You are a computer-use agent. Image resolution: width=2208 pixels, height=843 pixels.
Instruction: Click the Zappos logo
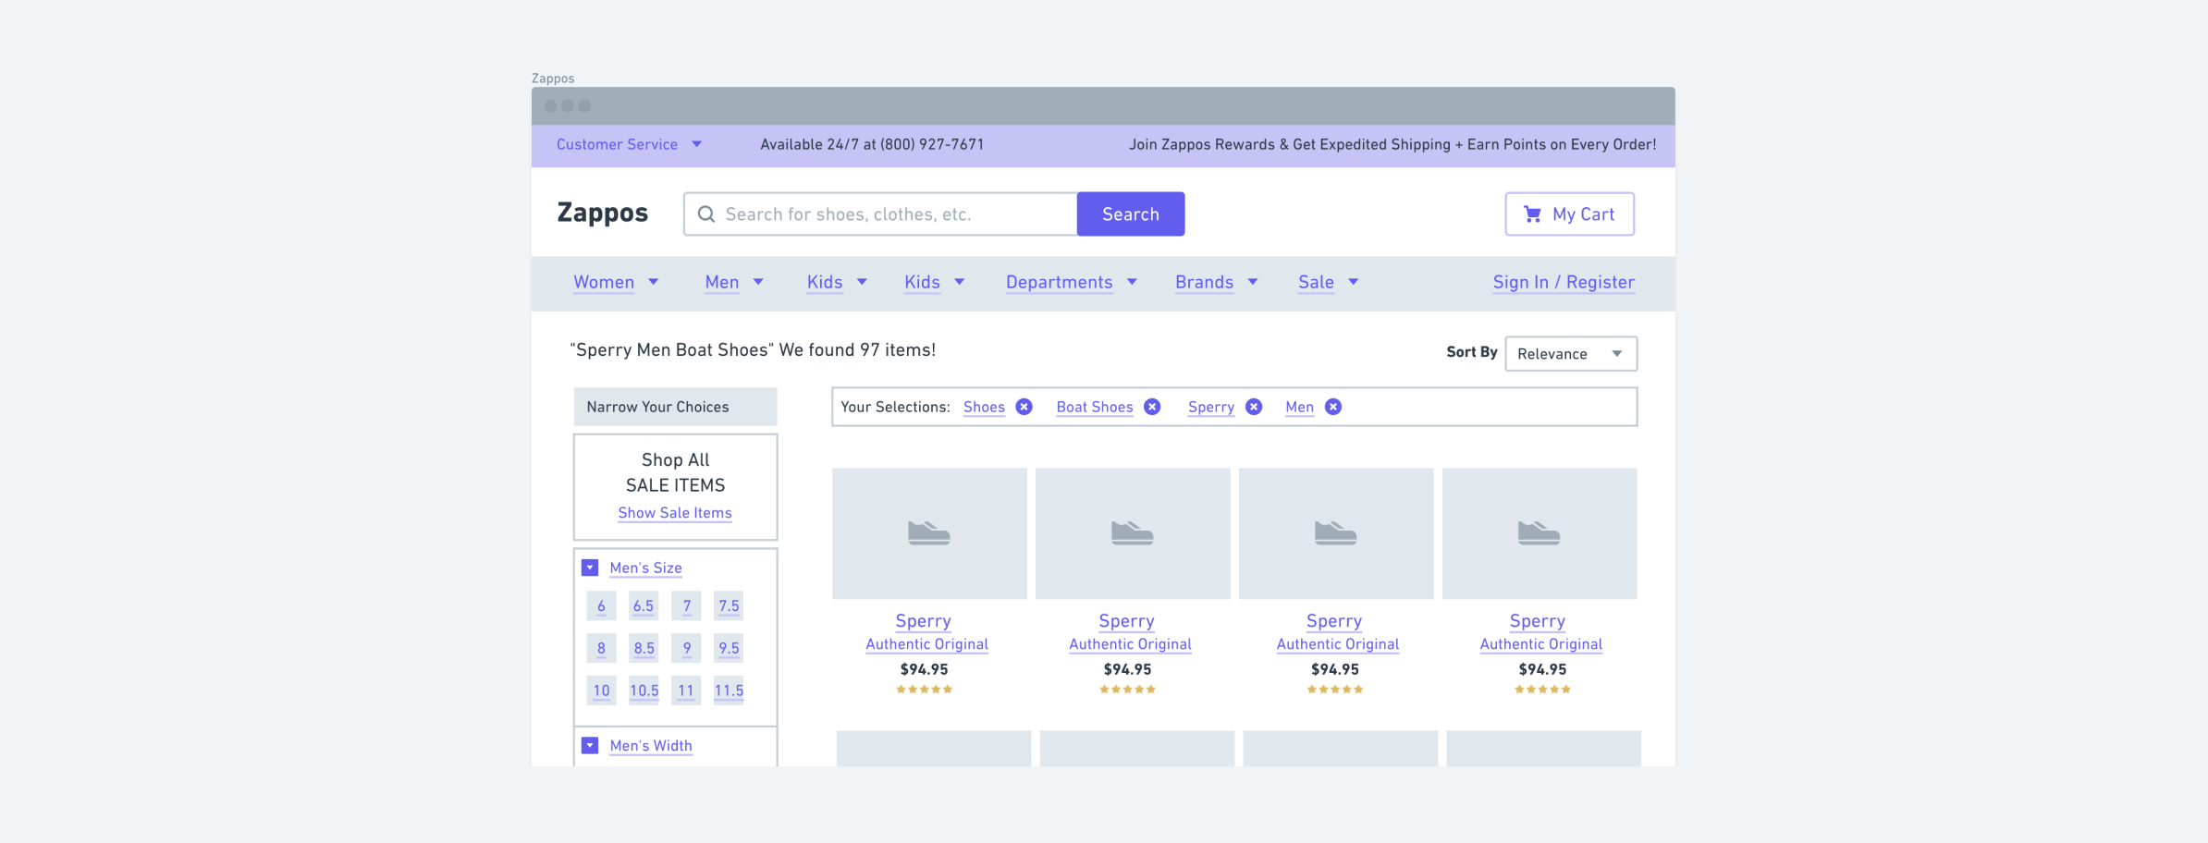[x=603, y=213]
